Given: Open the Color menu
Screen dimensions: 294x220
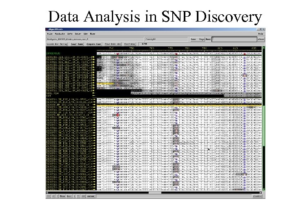Looking at the screenshot, I should point(78,34).
